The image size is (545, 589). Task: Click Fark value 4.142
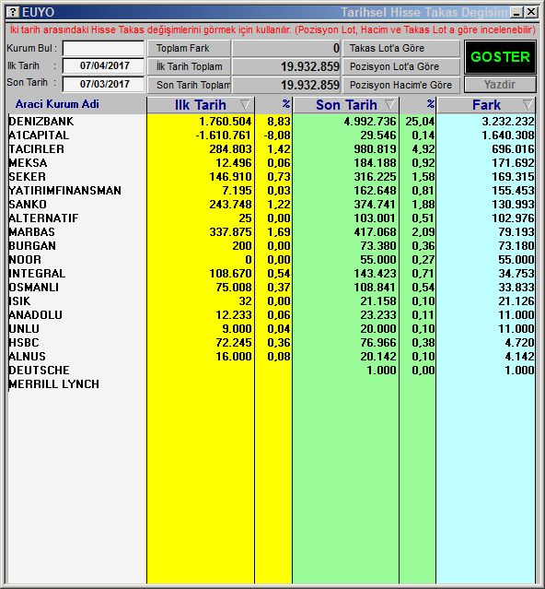click(x=519, y=357)
